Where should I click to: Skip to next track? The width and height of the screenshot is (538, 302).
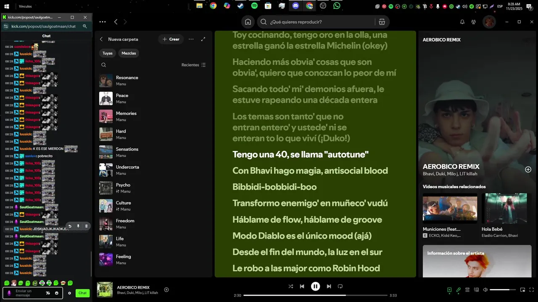[x=329, y=286]
